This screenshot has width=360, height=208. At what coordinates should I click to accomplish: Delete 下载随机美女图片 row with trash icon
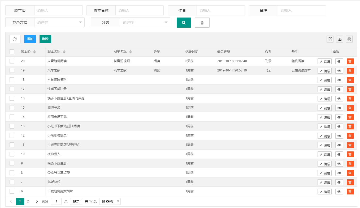pos(350,192)
